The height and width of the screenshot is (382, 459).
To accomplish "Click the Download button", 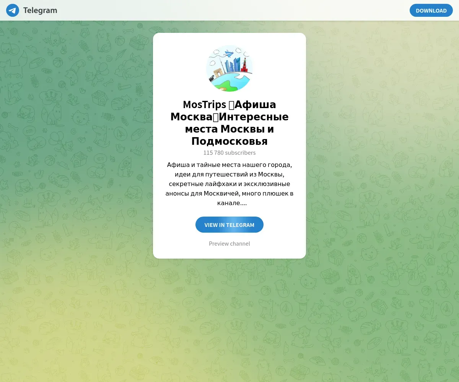I will (x=431, y=10).
